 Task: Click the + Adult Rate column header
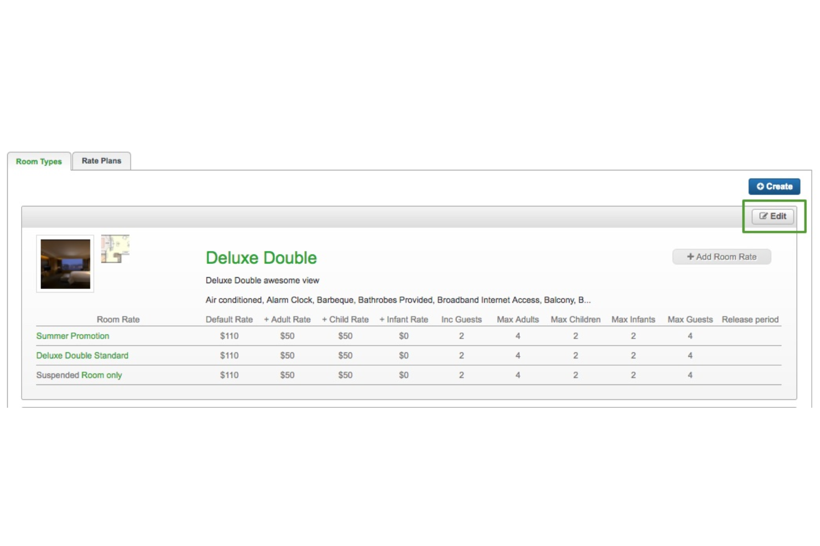287,320
